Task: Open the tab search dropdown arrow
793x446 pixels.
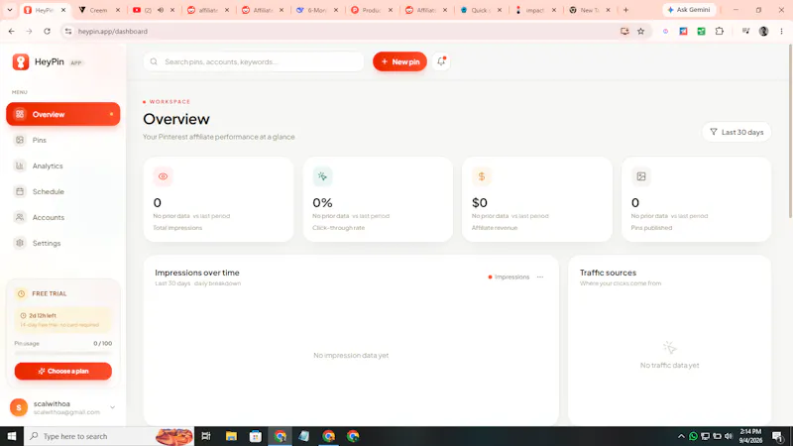Action: pos(10,10)
